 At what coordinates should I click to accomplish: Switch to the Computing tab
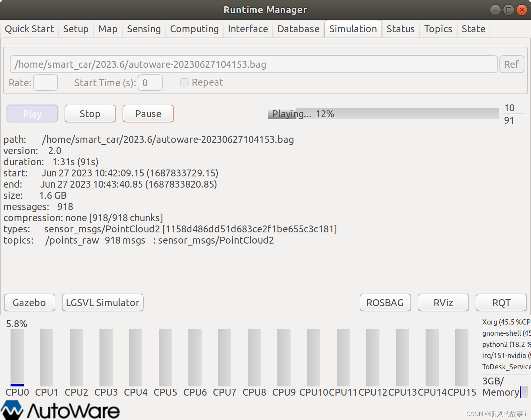[194, 29]
